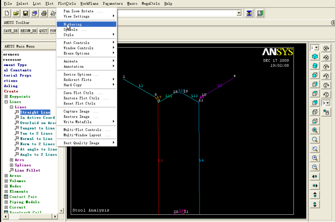This screenshot has width=335, height=222.
Task: Select the Bottom View cube icon
Action: click(315, 121)
